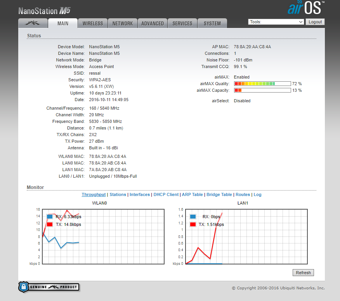Viewport: 340px width, 301px height.
Task: Click the LAN1 chart title
Action: [243, 203]
